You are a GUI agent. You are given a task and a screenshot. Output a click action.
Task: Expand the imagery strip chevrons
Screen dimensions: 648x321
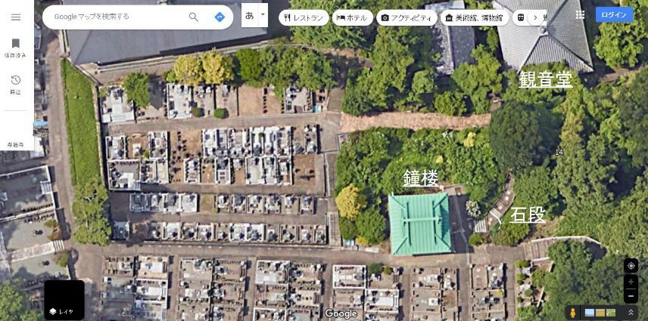coord(631,313)
